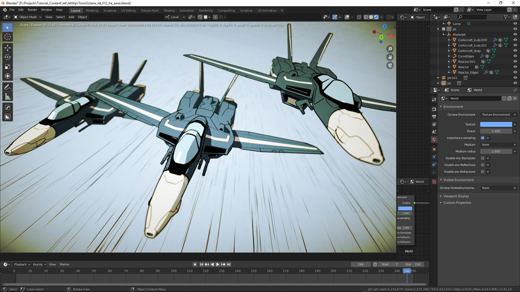Enable Visable env Refractions checkbox

[x=483, y=172]
